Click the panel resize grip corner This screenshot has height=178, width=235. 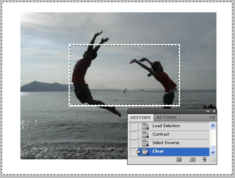click(214, 160)
